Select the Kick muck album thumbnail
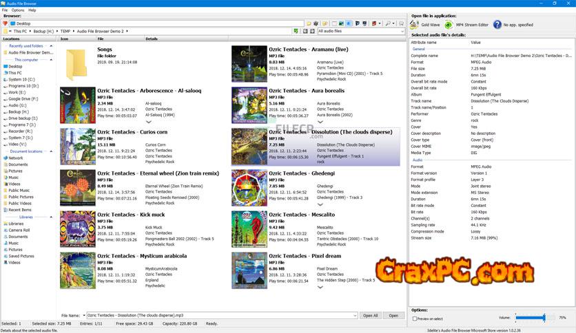 pos(77,228)
